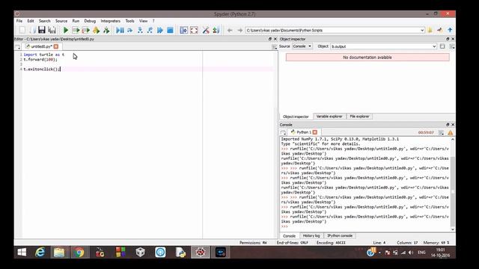This screenshot has height=269, width=479.
Task: Open the PYTHONPATH manager icon
Action: (216, 30)
